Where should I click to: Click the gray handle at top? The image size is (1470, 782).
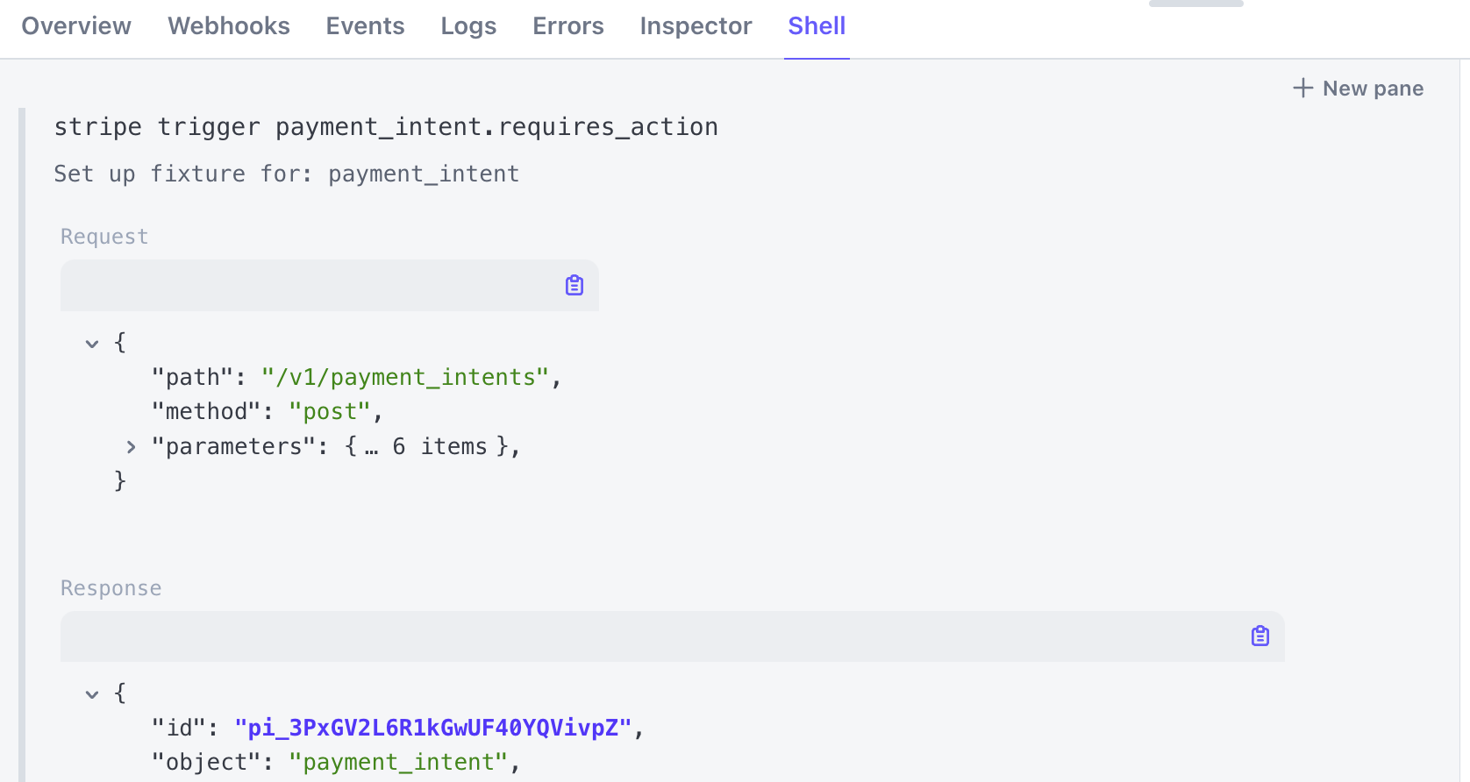click(x=1195, y=4)
